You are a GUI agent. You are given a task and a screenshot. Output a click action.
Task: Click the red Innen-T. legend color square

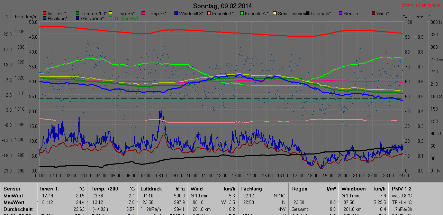coord(44,13)
